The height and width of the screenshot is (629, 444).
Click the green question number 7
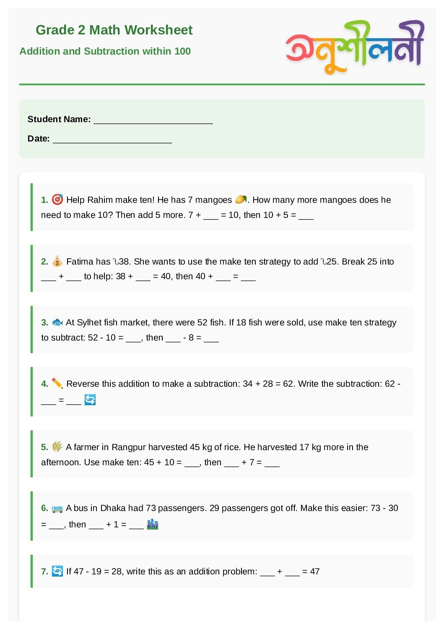(x=44, y=571)
